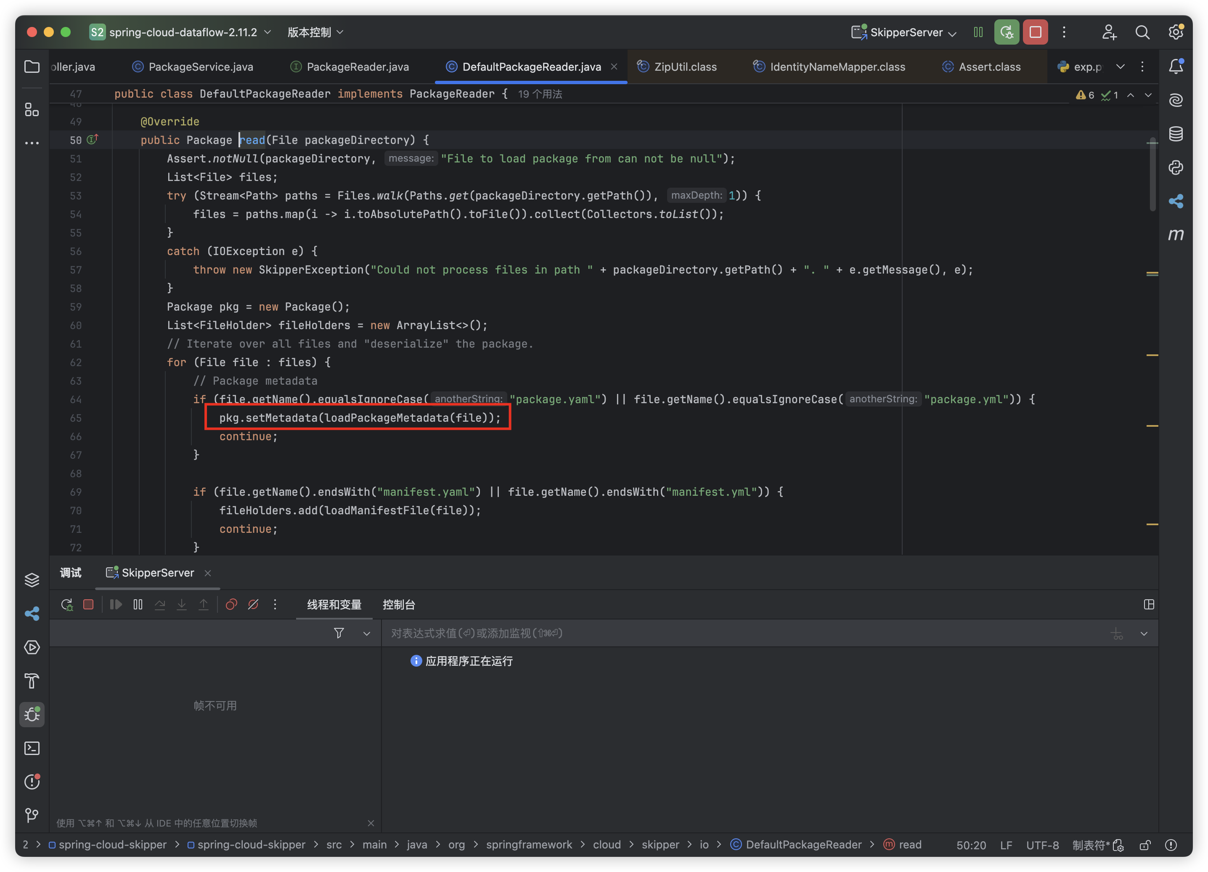This screenshot has width=1208, height=872.
Task: Switch to PackageService.java tab
Action: tap(193, 66)
